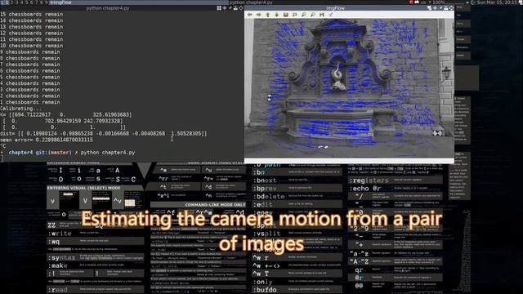
Task: Click the red tray icon in top bar
Action: tap(410, 2)
